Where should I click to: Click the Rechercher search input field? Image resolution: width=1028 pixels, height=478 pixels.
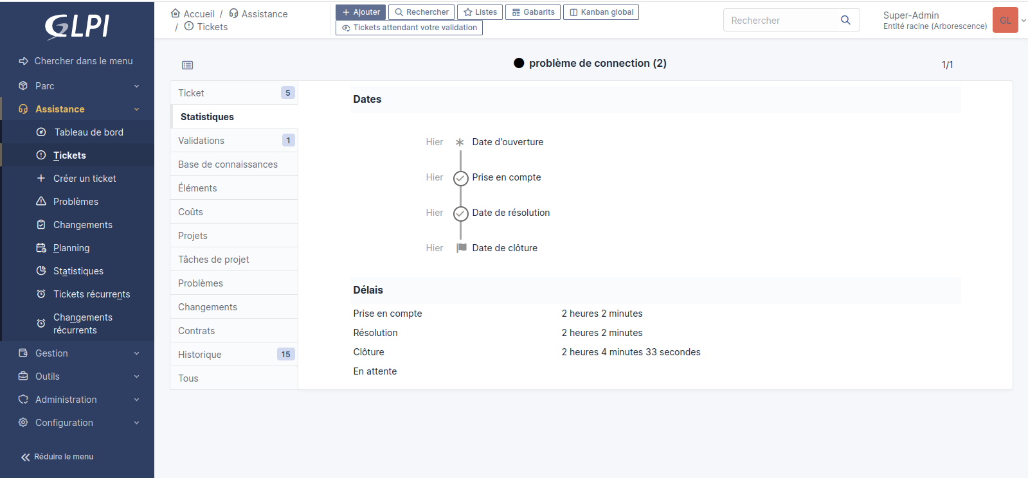[x=781, y=21]
